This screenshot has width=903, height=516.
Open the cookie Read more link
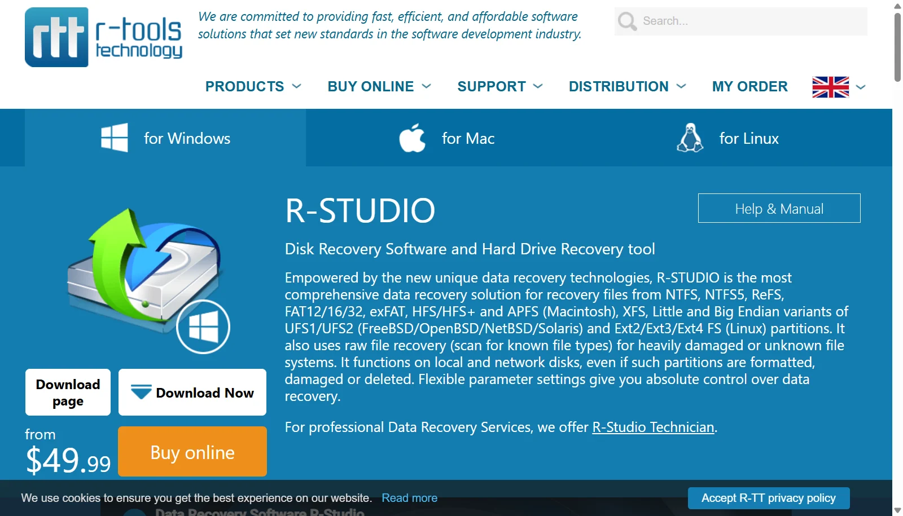pos(410,498)
